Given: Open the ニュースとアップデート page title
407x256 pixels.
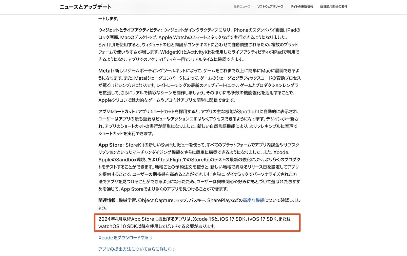Looking at the screenshot, I should [x=85, y=7].
